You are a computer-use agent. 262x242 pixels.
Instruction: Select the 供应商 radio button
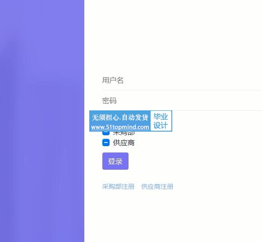click(x=106, y=142)
